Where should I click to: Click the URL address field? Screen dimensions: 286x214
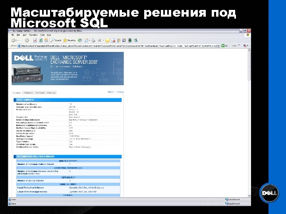click(118, 46)
